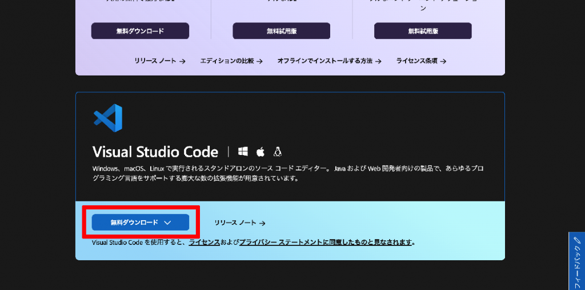The width and height of the screenshot is (585, 290).
Task: Open the ライセンス条項 link
Action: click(x=421, y=61)
